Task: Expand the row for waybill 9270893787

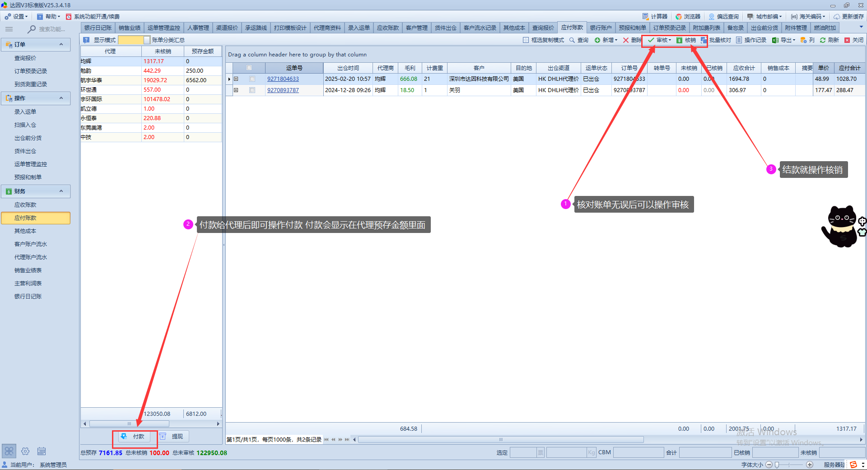Action: tap(236, 90)
